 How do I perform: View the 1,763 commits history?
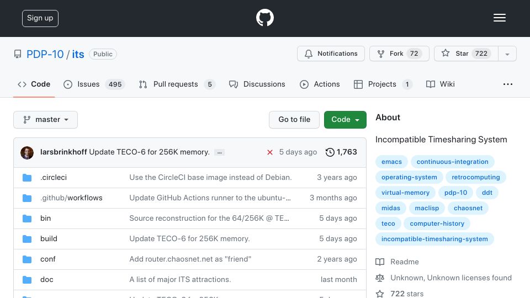coord(341,152)
